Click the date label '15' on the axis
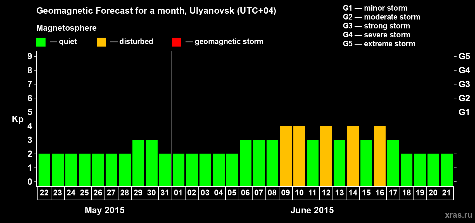This screenshot has height=223, width=475. [x=366, y=193]
